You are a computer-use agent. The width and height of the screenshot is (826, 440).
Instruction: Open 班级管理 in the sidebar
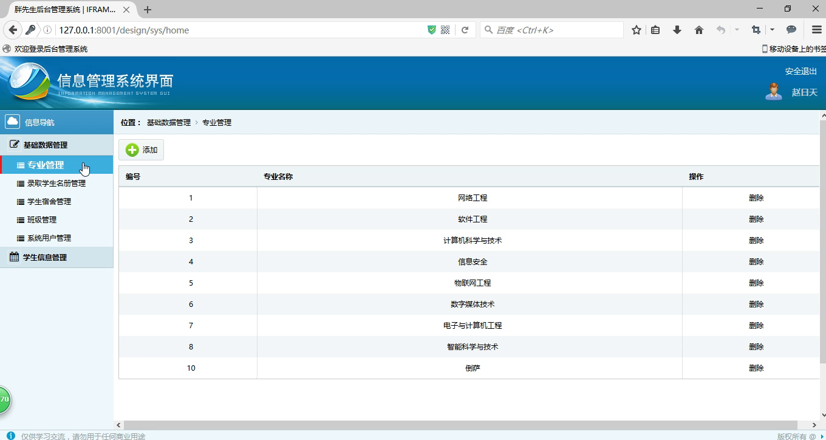point(56,219)
